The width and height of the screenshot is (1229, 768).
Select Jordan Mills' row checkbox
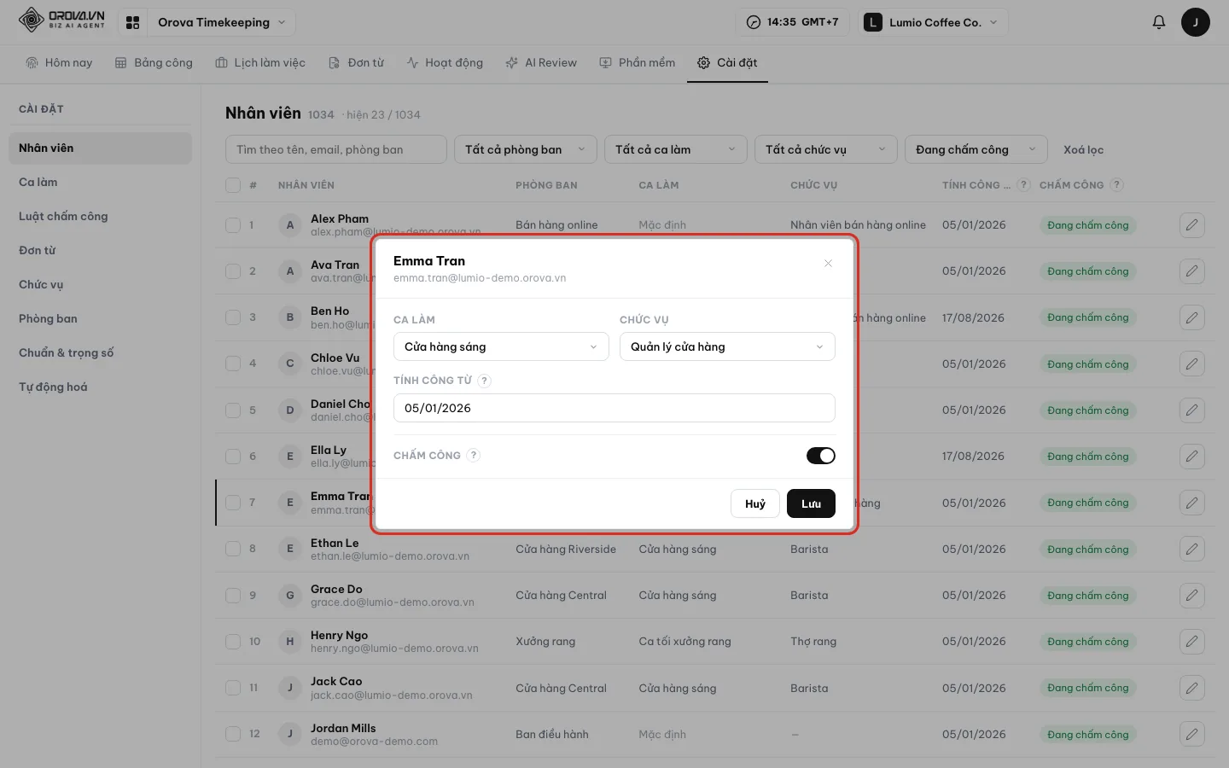pos(233,734)
